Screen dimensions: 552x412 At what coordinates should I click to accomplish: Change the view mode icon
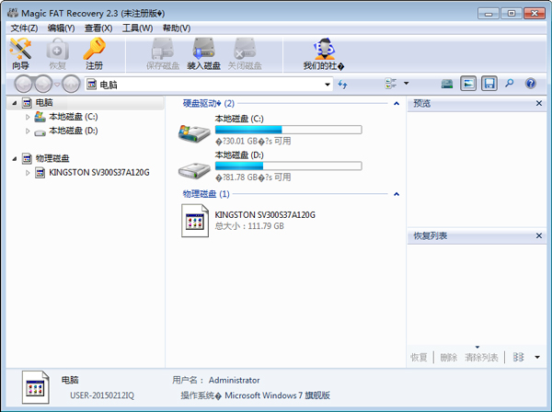(x=391, y=84)
